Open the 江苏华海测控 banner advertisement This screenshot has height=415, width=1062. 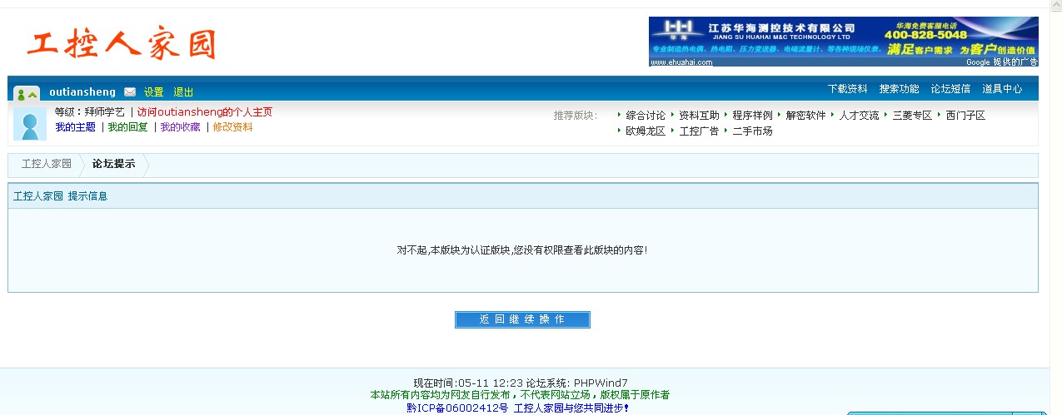[843, 42]
